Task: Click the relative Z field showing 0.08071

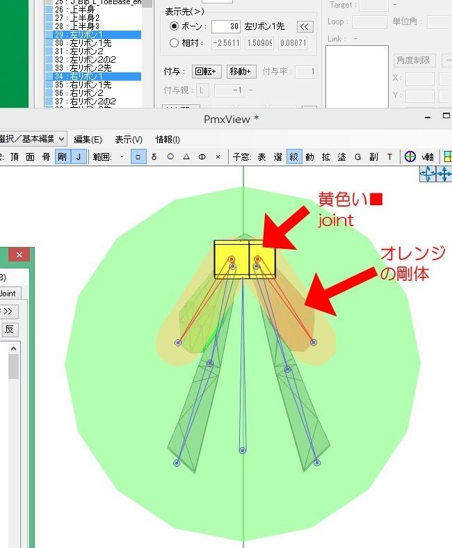Action: coord(293,43)
